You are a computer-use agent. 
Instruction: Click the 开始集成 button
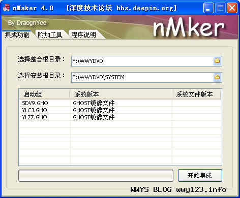[x=200, y=176]
